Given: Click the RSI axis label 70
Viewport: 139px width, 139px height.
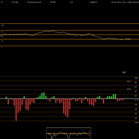Looking at the screenshot, I should [x=2, y=32].
